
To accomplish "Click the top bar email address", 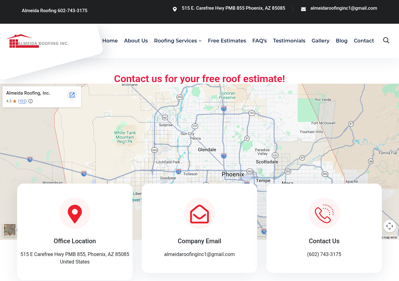I will (x=344, y=8).
